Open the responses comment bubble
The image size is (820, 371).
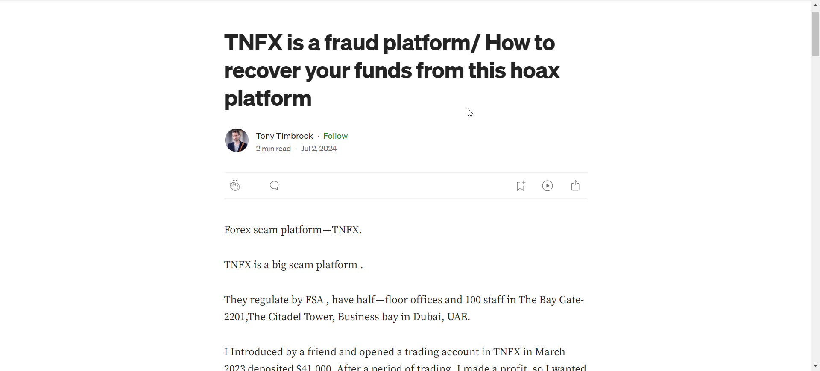point(275,186)
